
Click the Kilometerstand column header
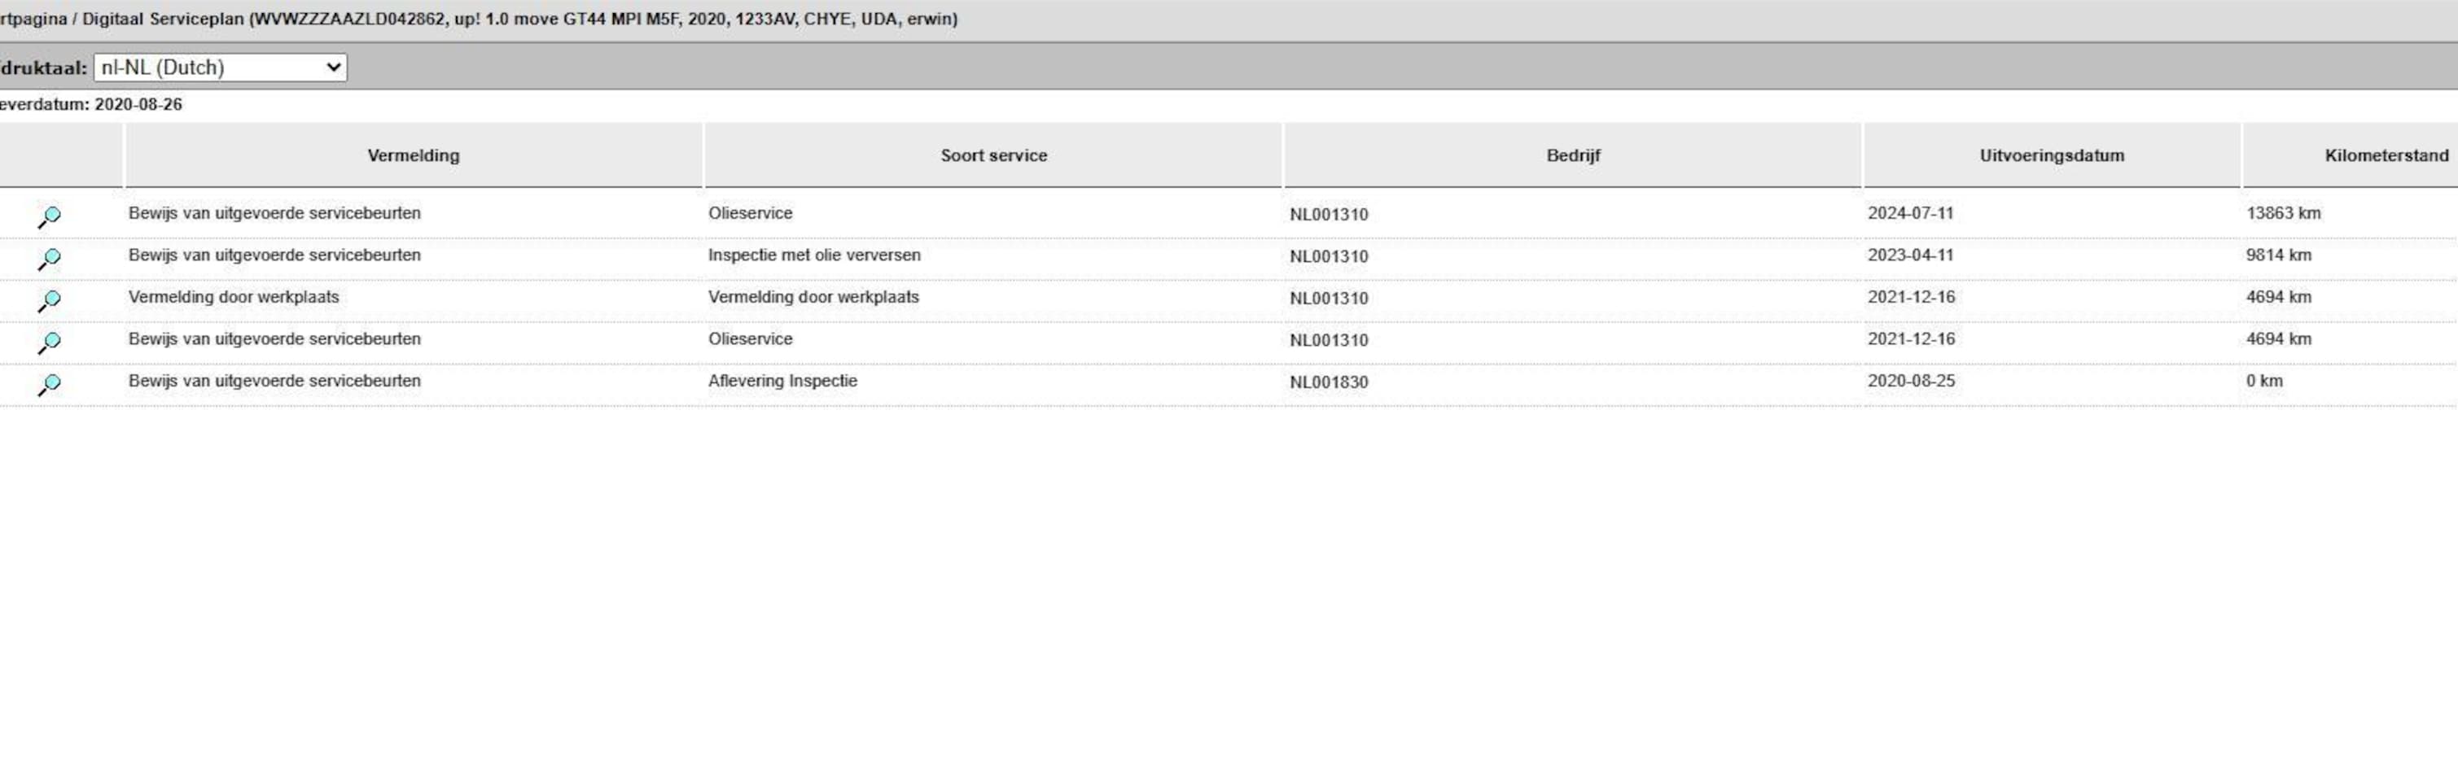click(x=2386, y=155)
